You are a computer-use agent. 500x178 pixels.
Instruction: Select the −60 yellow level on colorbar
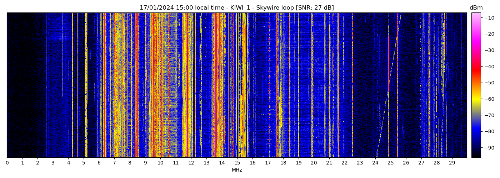click(476, 99)
